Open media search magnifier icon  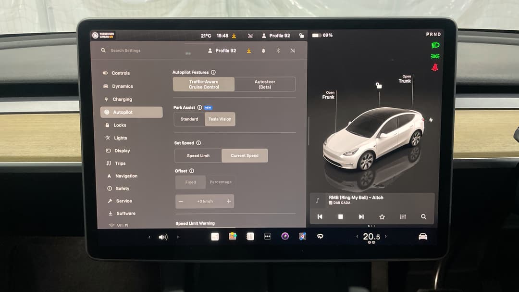click(424, 217)
